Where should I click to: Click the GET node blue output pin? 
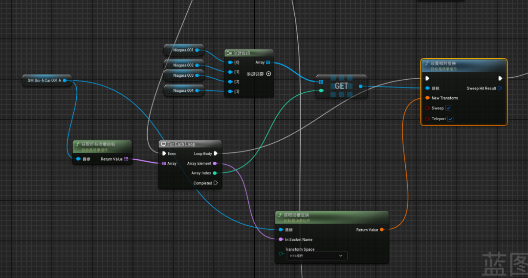(361, 86)
